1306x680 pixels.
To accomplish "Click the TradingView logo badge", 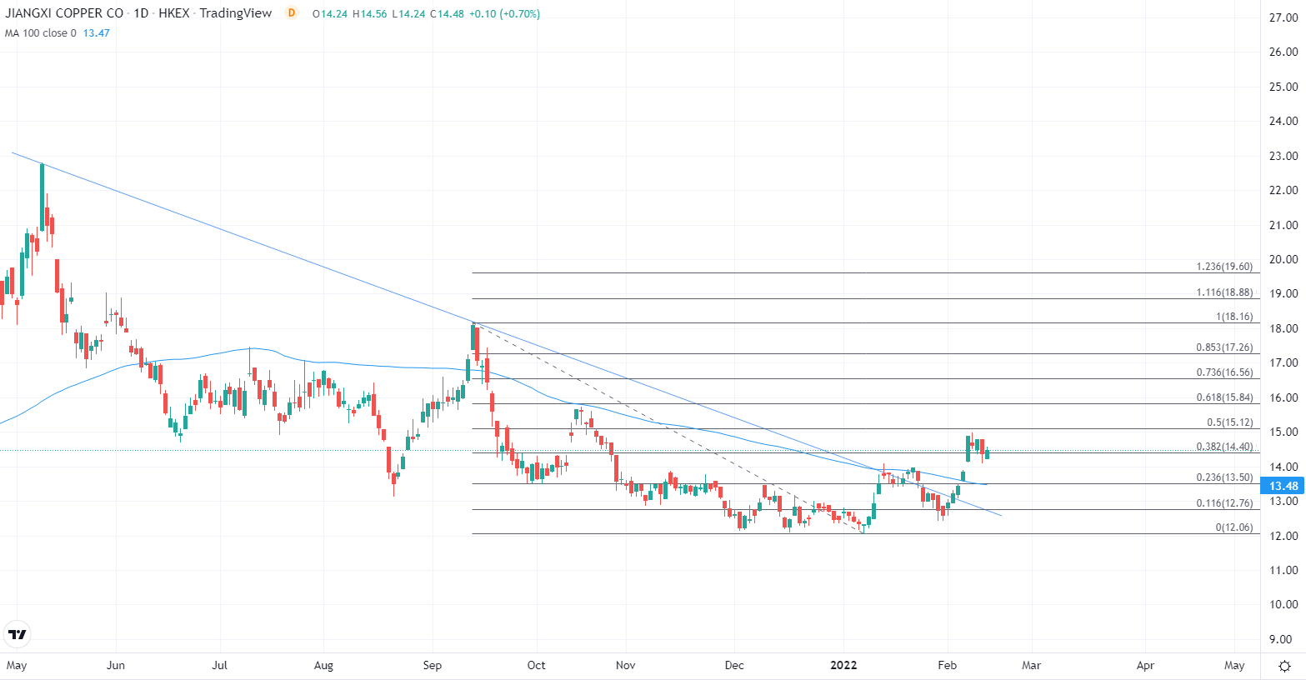I will [17, 635].
